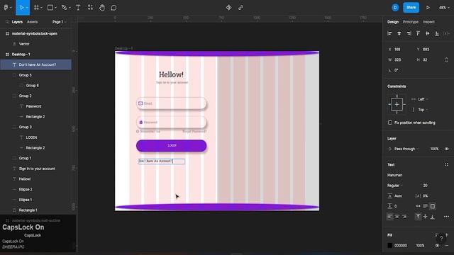454x255 pixels.
Task: Click the Create link icon in toolbar
Action: pyautogui.click(x=240, y=8)
